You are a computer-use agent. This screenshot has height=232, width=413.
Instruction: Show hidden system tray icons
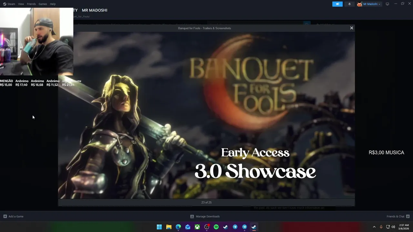(374, 227)
